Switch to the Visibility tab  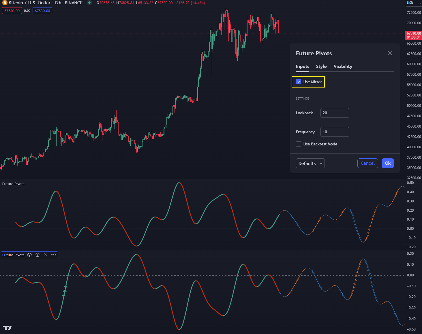[x=343, y=67]
